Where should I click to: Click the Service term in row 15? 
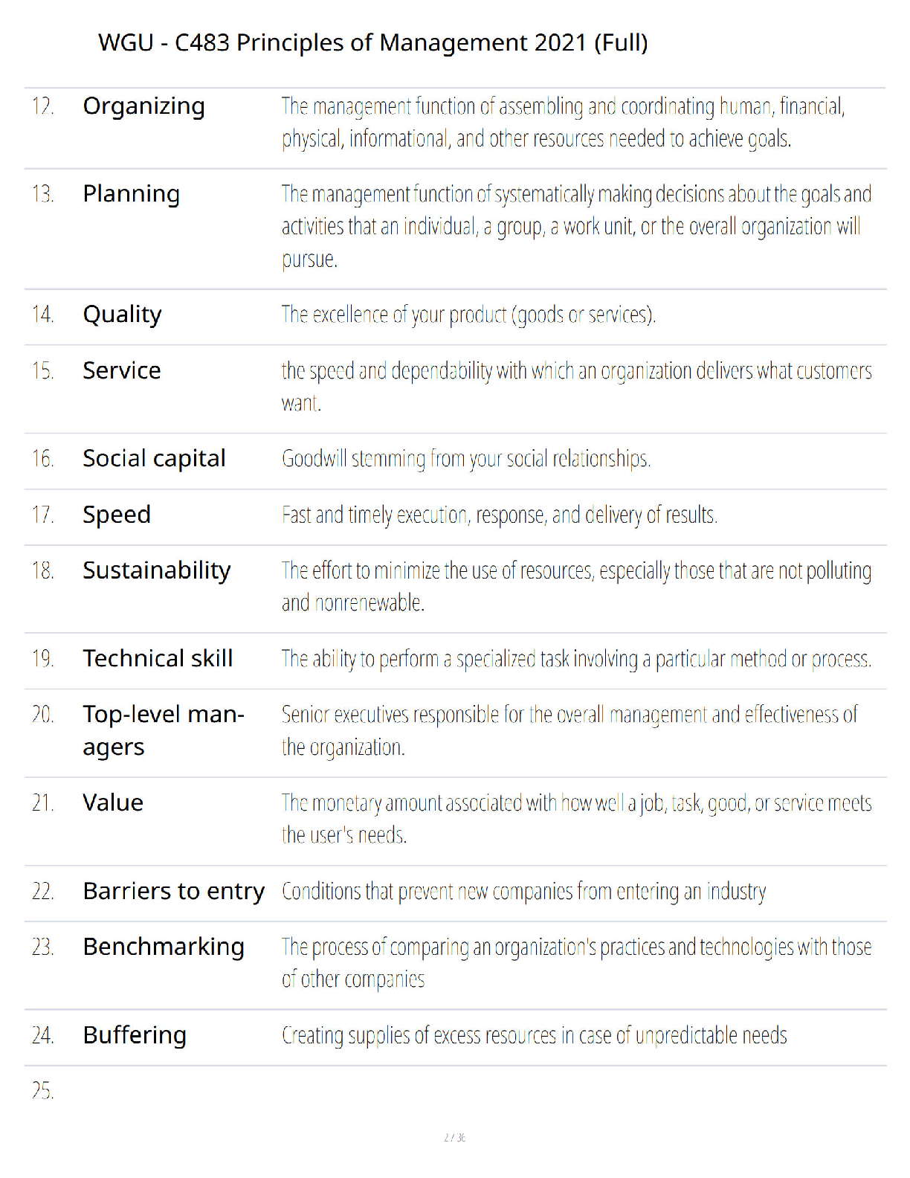point(122,370)
